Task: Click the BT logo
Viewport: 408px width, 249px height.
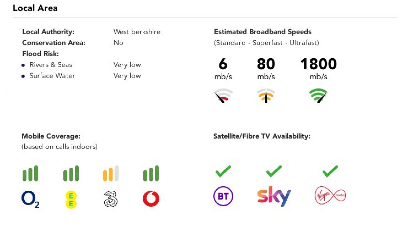Action: click(x=223, y=196)
